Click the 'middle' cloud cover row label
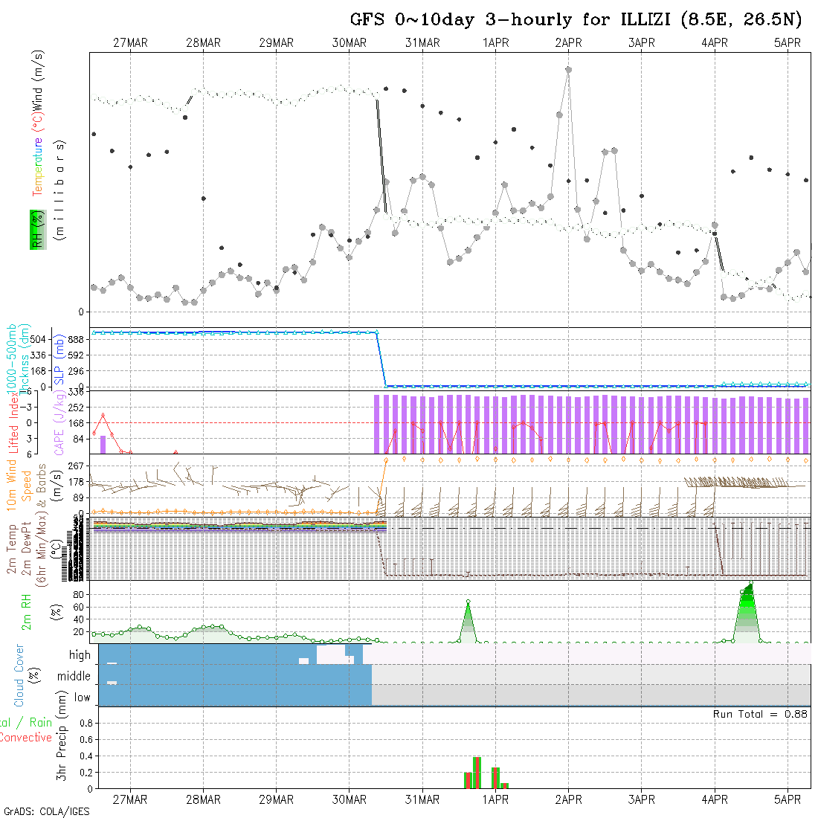 click(x=74, y=677)
